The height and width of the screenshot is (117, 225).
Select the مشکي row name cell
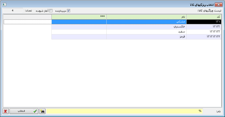(x=146, y=22)
